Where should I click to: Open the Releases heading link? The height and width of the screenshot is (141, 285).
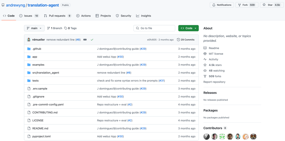pyautogui.click(x=210, y=93)
